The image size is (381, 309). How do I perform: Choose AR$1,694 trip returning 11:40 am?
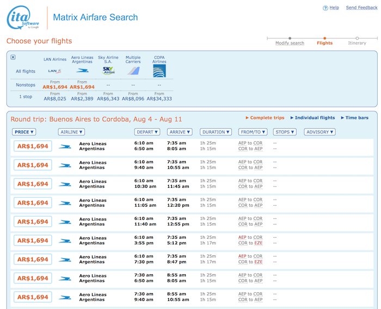click(33, 222)
